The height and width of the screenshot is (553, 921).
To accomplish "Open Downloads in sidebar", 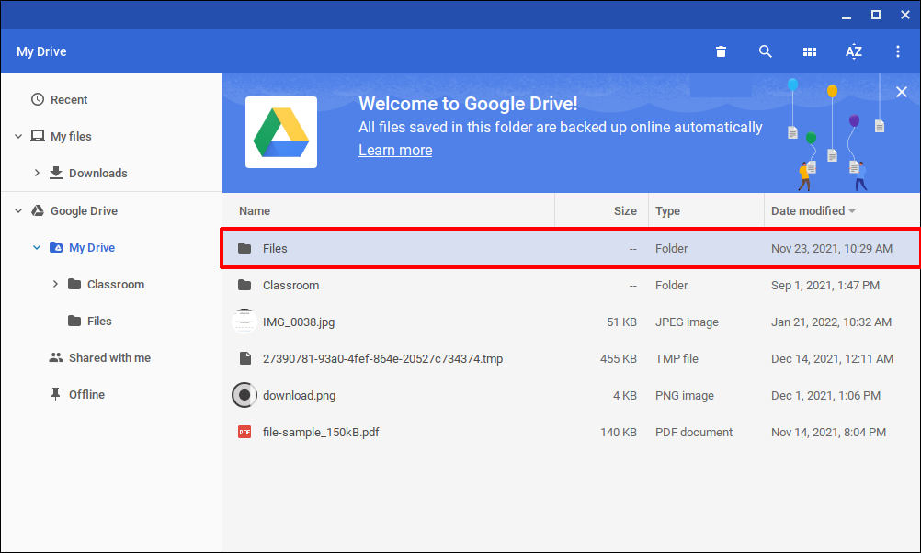I will 98,174.
